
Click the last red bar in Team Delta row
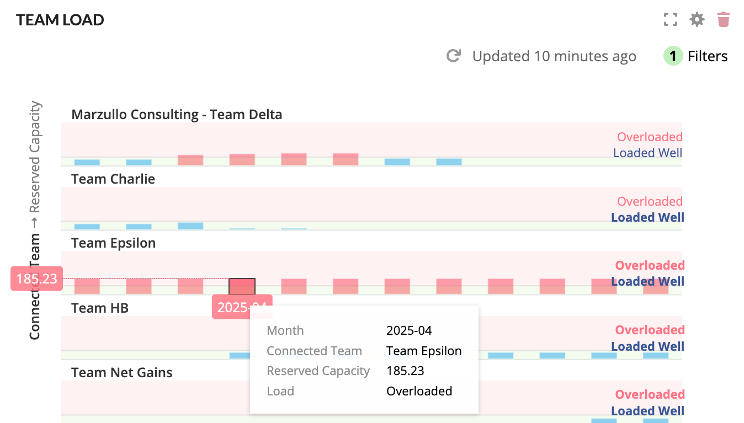[x=346, y=159]
